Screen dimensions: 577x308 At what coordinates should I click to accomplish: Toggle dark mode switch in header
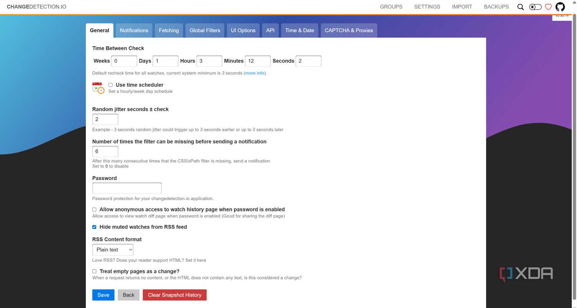[535, 7]
